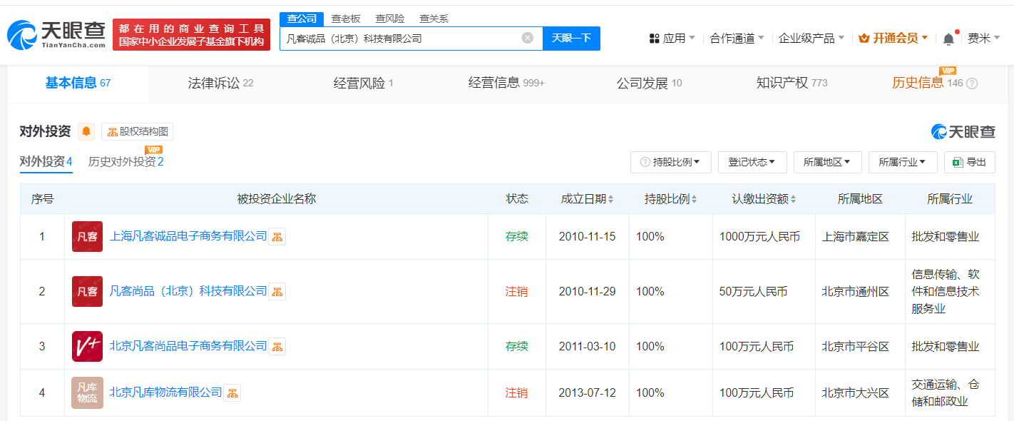The image size is (1014, 421).
Task: Click the Tianyancha logo
Action: 56,34
